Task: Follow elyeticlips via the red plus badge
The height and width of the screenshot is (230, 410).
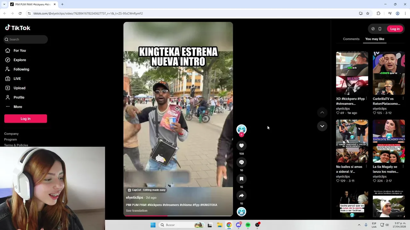Action: [242, 135]
